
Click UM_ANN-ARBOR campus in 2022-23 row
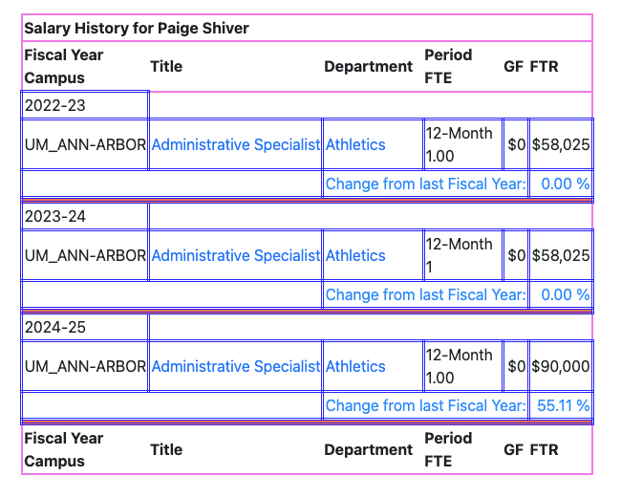85,145
